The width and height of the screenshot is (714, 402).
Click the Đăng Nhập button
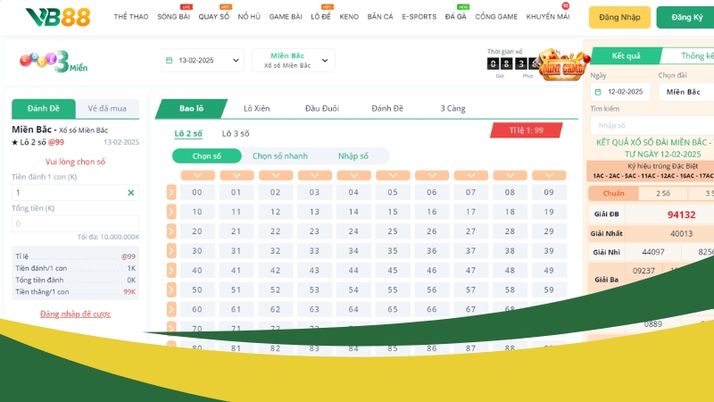[619, 17]
